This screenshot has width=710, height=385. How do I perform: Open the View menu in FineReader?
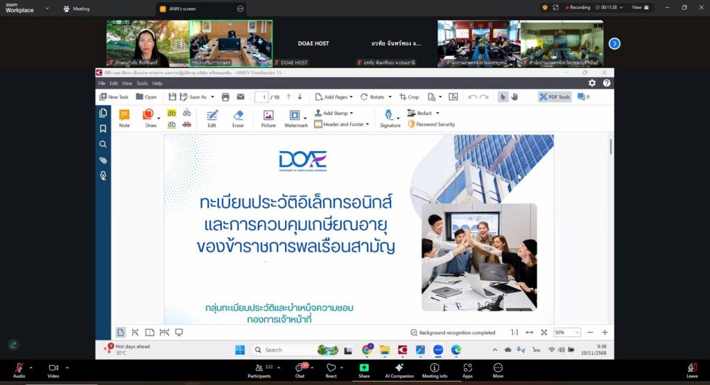[x=127, y=83]
